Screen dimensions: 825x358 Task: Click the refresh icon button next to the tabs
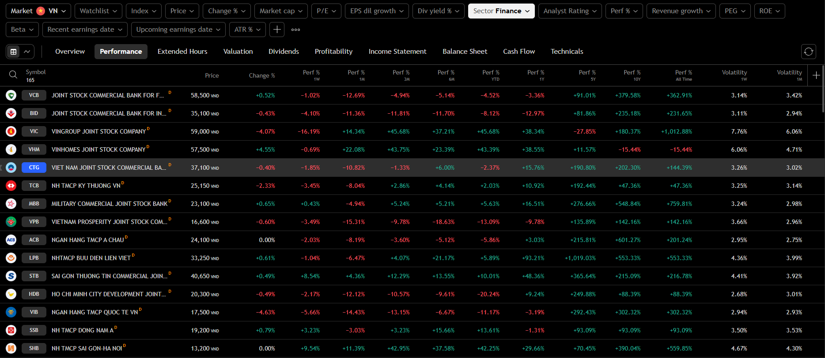pyautogui.click(x=809, y=52)
